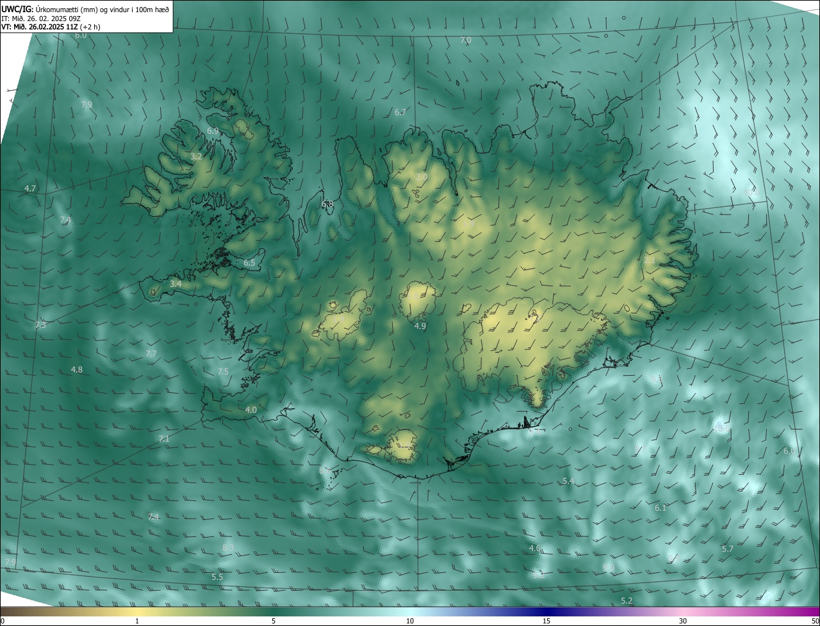Viewport: 820px width, 626px height.
Task: Click the 6.1 value label on the map
Action: click(660, 508)
